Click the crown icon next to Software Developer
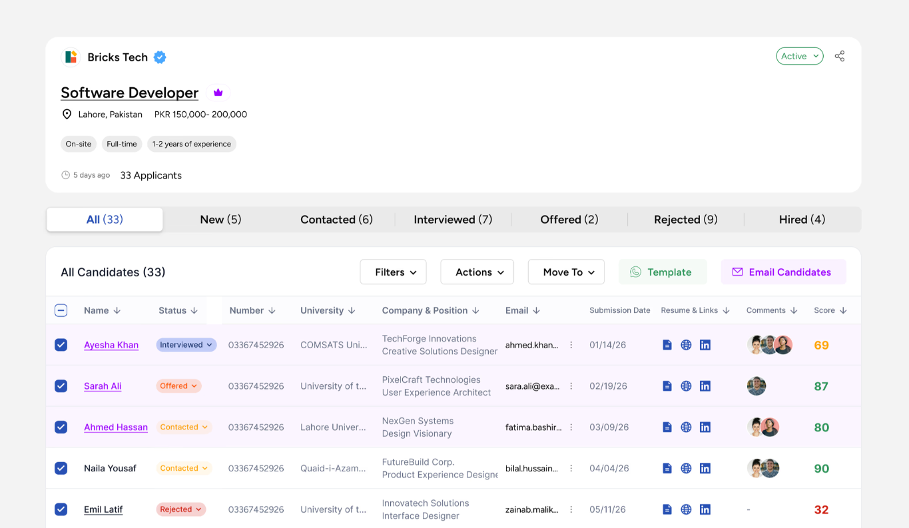The image size is (909, 528). 218,92
